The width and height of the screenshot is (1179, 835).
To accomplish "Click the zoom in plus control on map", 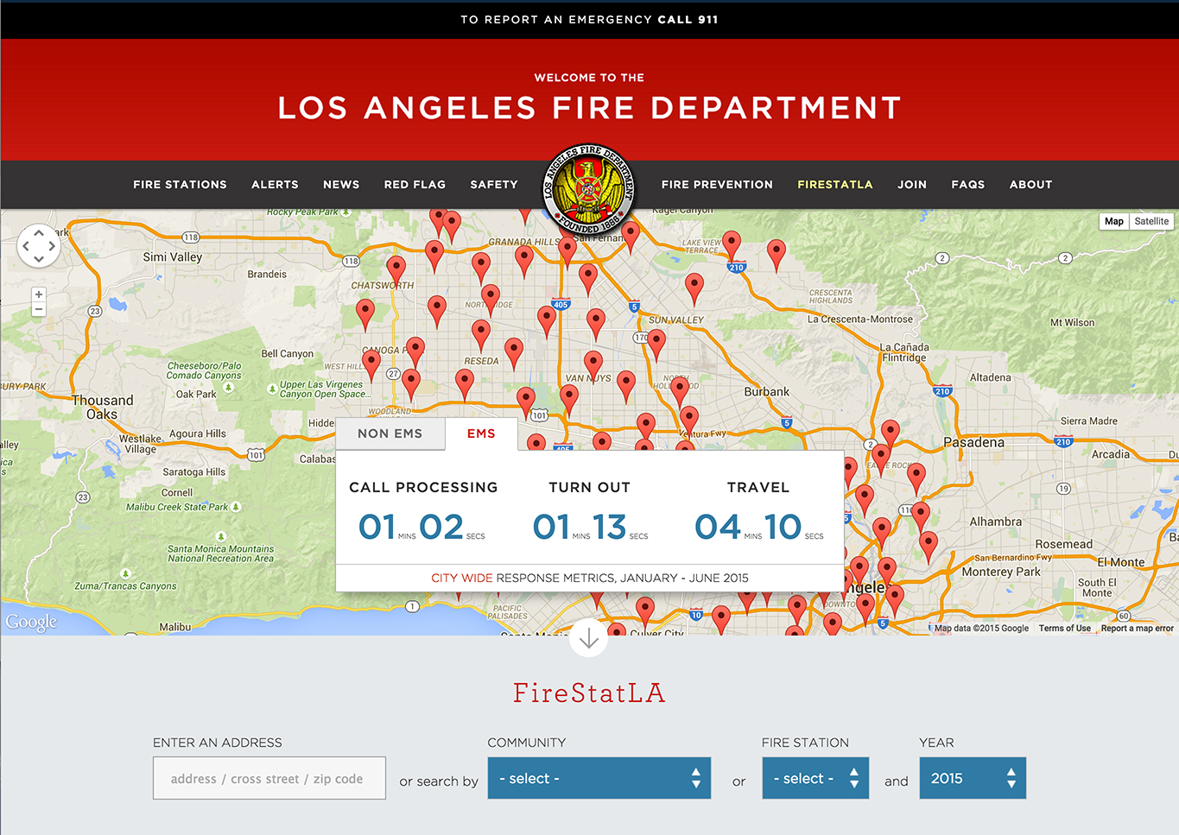I will [38, 294].
